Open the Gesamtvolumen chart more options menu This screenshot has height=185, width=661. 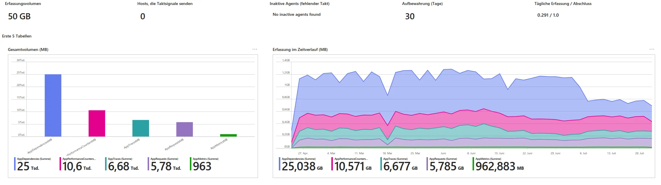click(254, 49)
